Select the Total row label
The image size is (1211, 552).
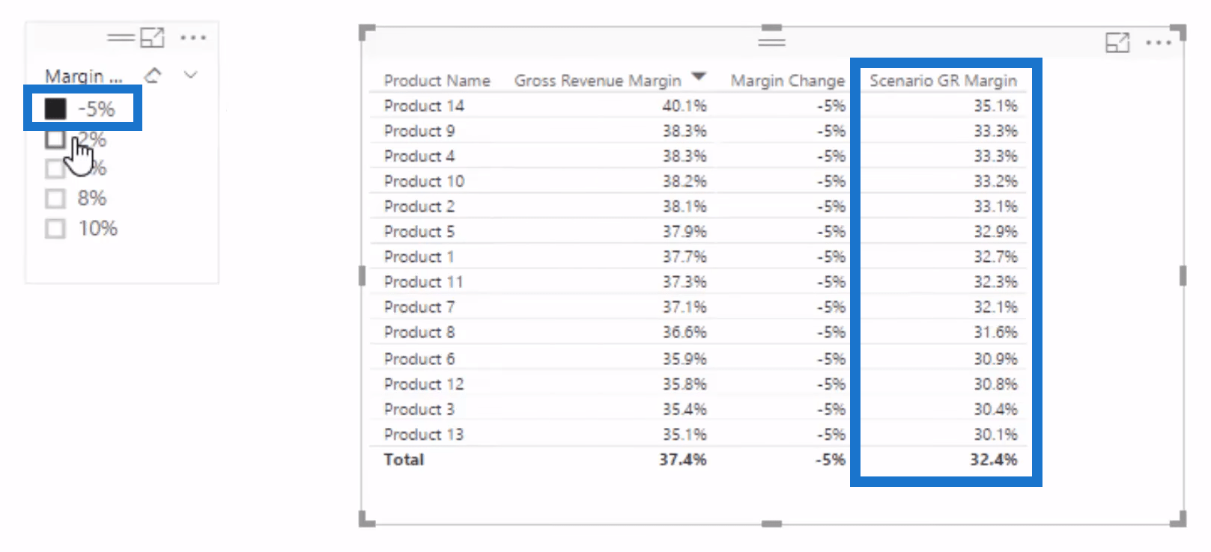point(404,459)
